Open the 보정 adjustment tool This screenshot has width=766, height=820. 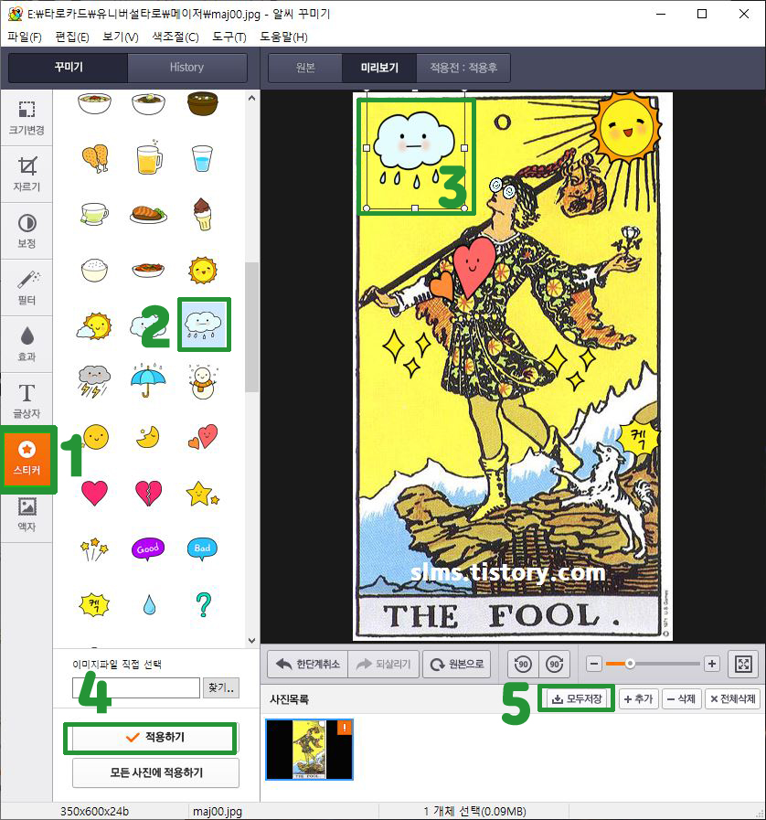(x=27, y=231)
